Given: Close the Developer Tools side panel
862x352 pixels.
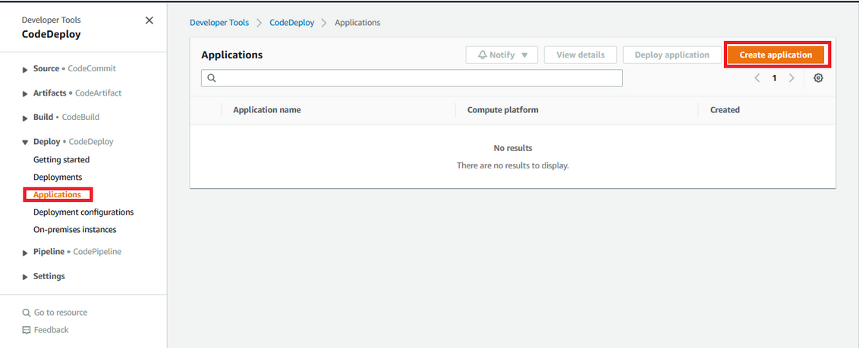Looking at the screenshot, I should pyautogui.click(x=149, y=20).
